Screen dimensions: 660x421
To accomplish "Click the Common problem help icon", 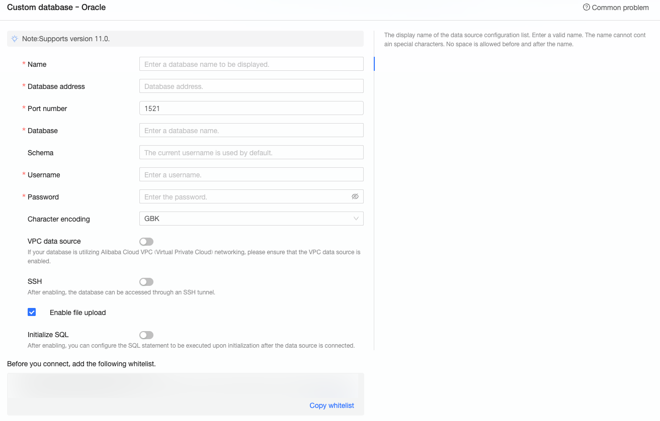I will tap(586, 8).
